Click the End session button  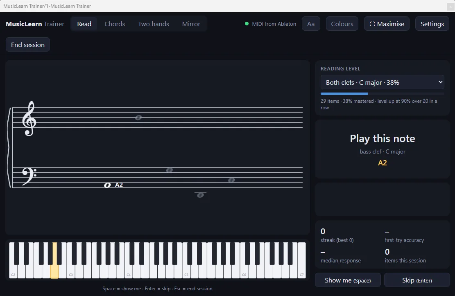click(28, 45)
